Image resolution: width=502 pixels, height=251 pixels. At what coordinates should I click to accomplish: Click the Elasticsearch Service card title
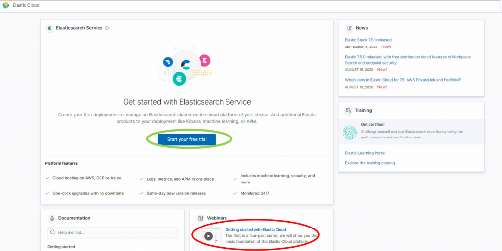point(79,28)
